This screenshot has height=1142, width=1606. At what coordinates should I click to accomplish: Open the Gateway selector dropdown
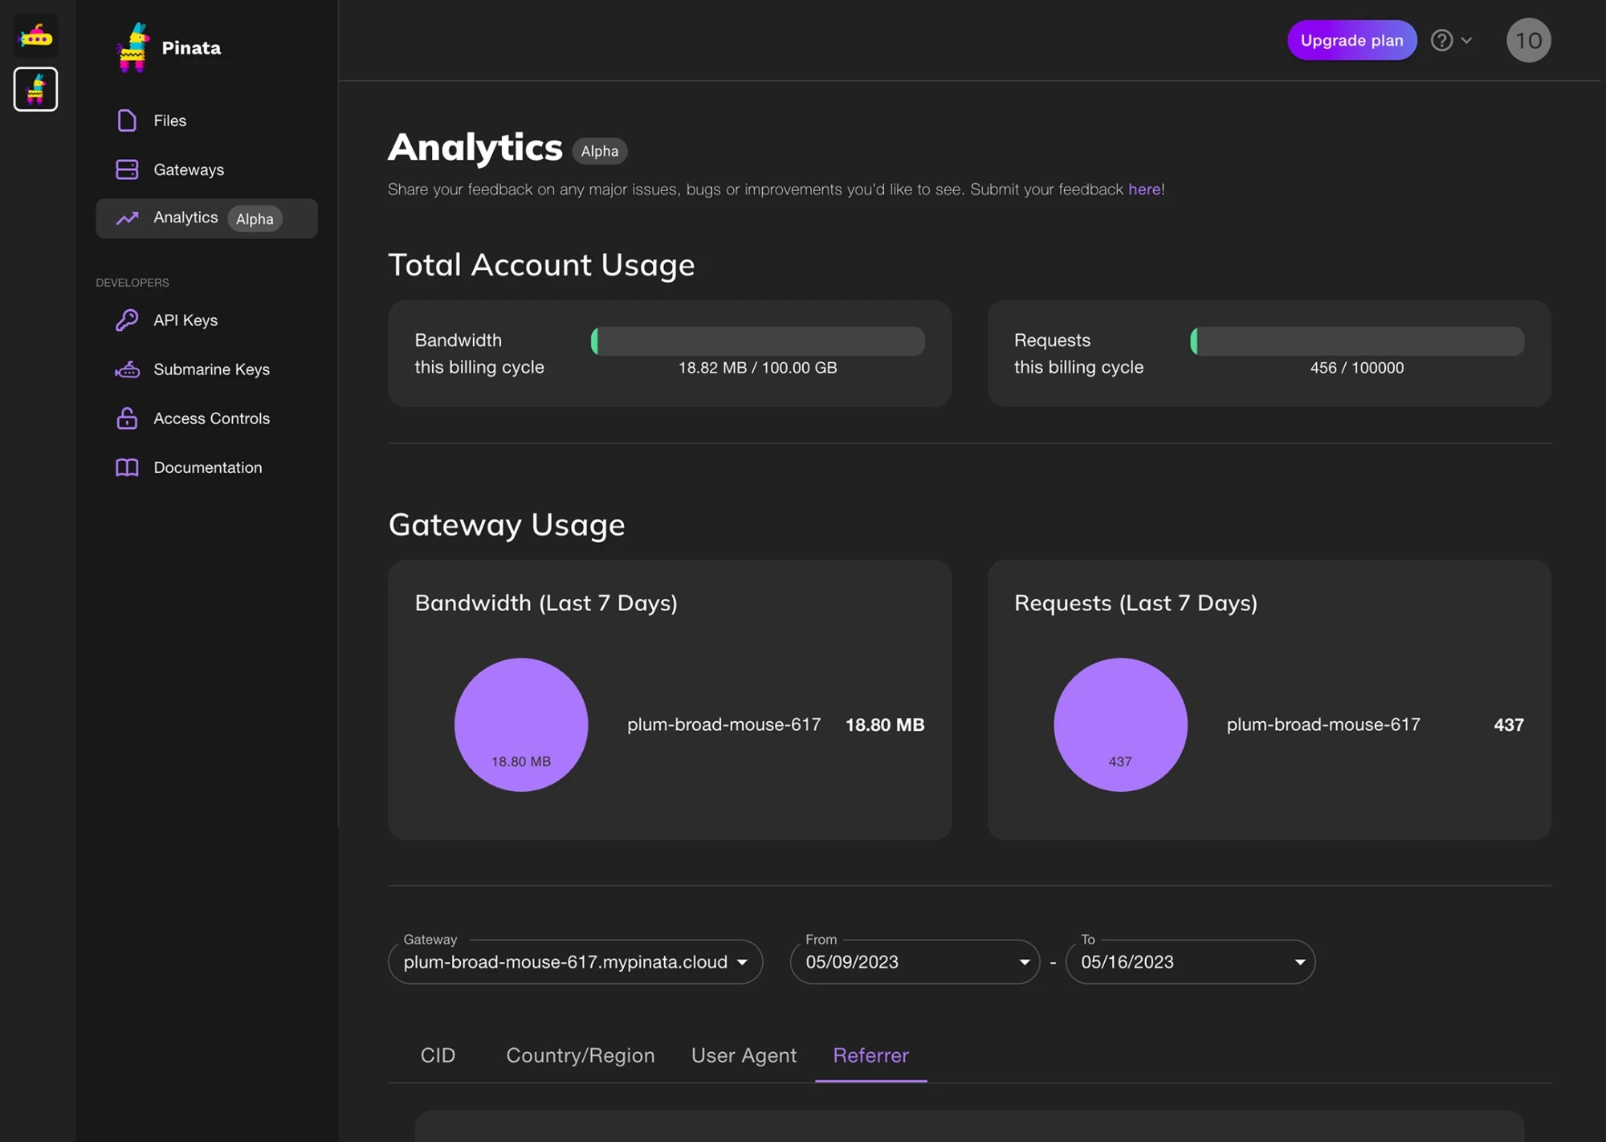pyautogui.click(x=575, y=962)
